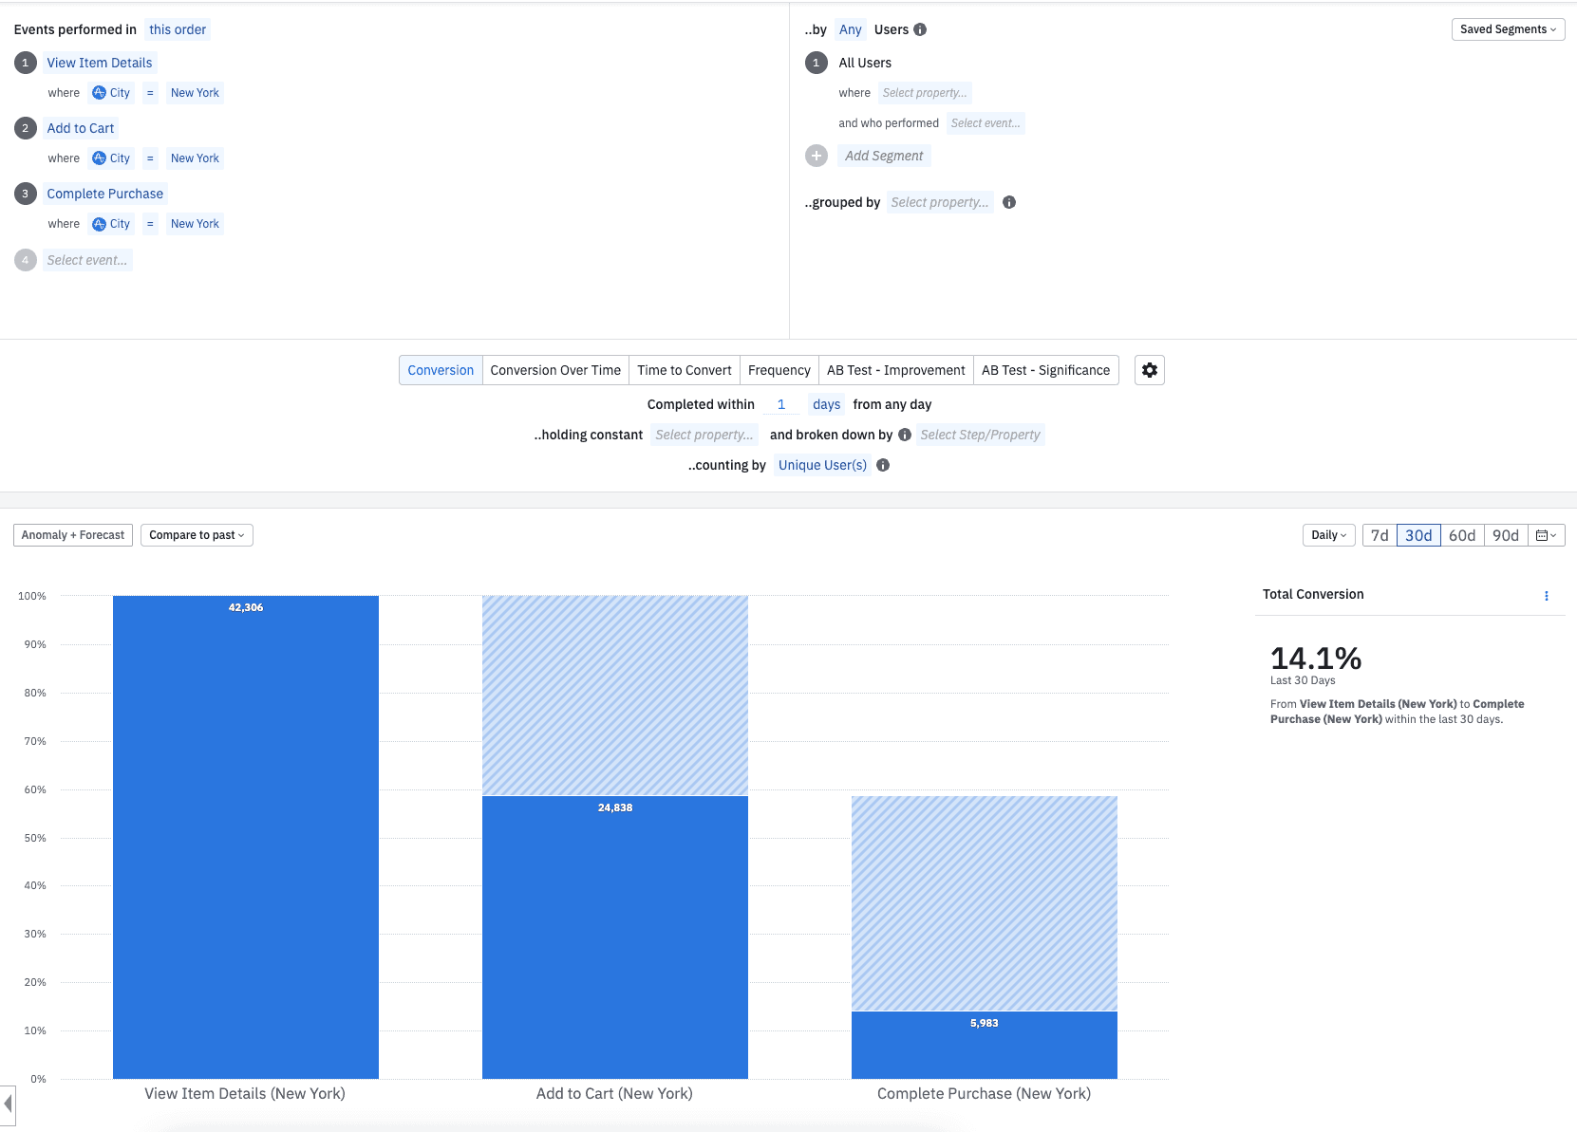Click info icon beside broken down by

click(x=905, y=435)
